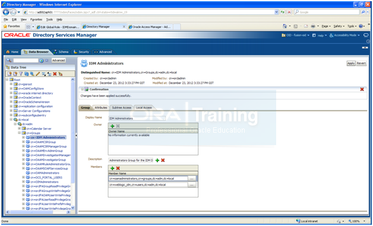Add an owner with the green plus icon
Screen dimensions: 373x226
(x=112, y=126)
